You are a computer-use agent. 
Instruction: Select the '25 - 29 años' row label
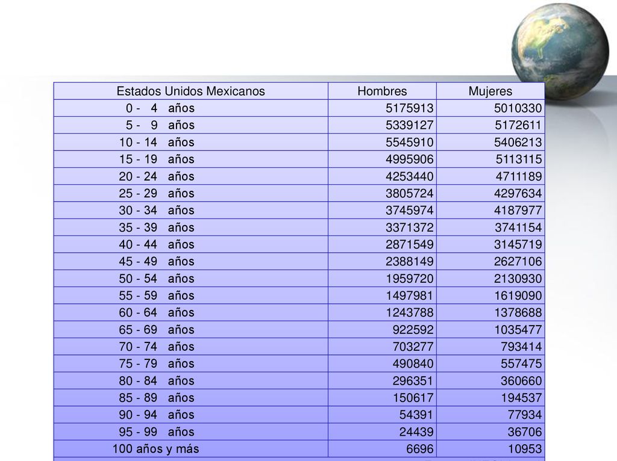point(157,193)
